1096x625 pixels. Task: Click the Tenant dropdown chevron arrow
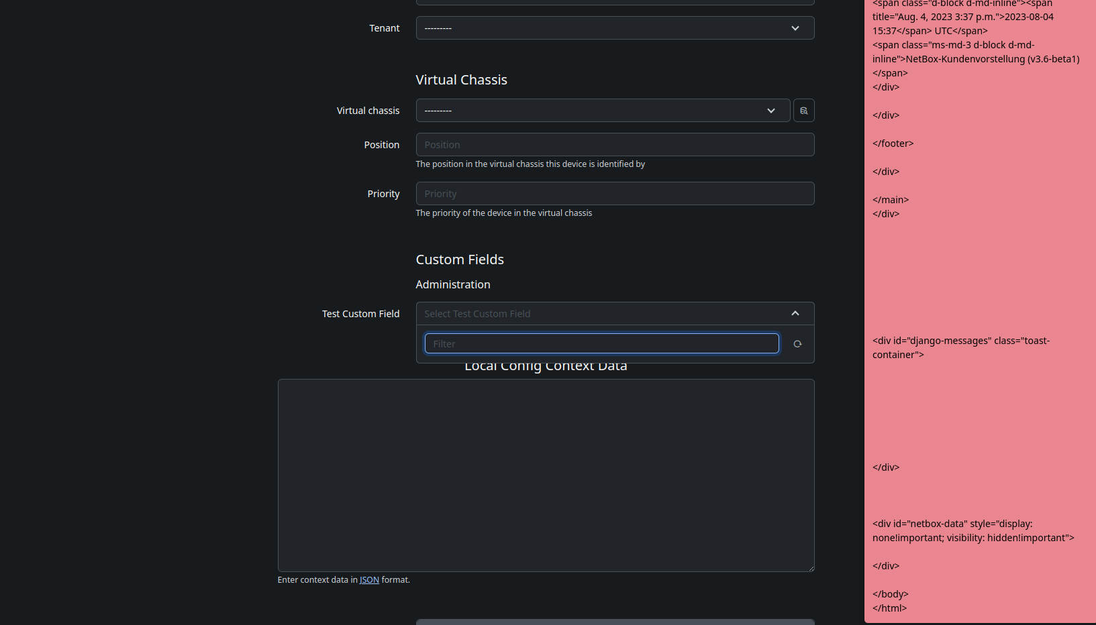[795, 28]
